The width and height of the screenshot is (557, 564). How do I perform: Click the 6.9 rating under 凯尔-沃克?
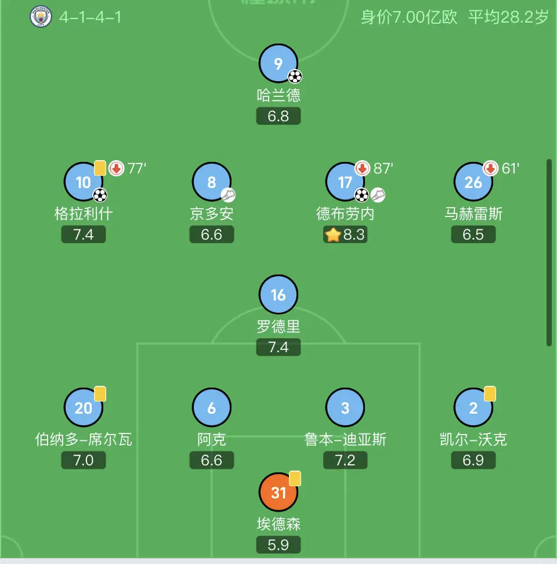473,460
